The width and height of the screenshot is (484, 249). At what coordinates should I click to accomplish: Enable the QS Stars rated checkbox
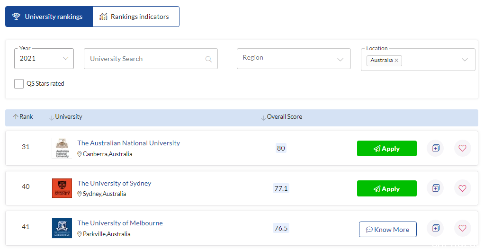pos(19,84)
